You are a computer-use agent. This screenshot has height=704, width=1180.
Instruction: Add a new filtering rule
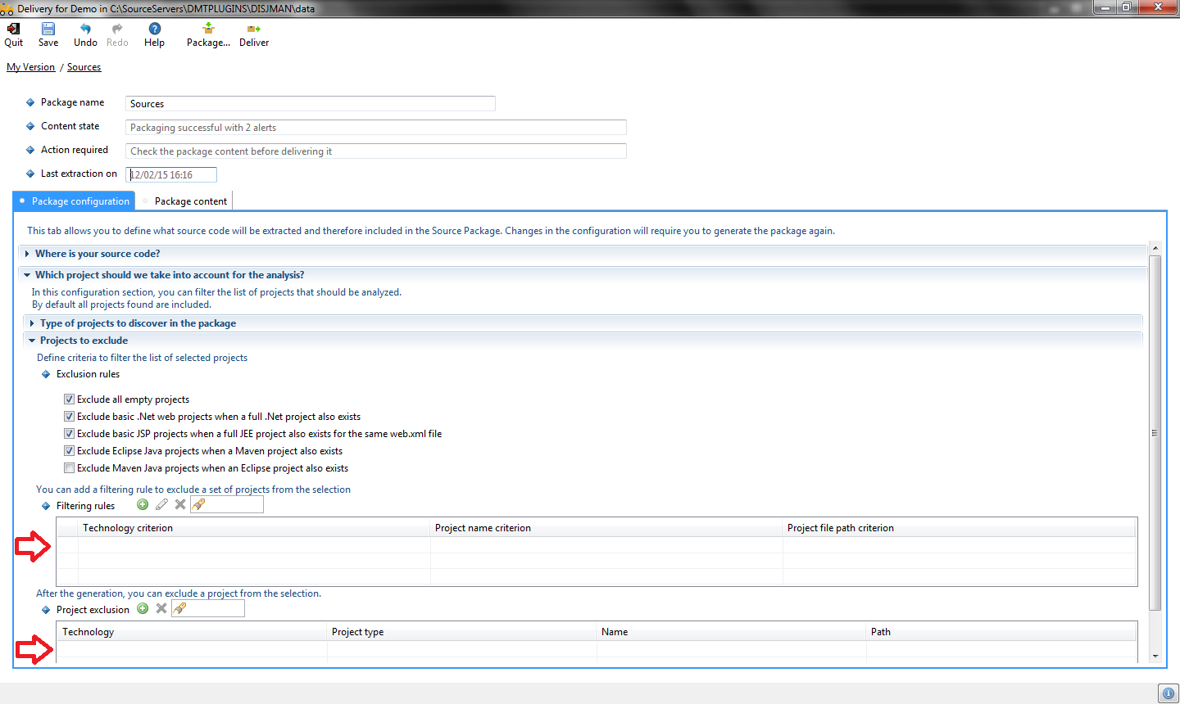(143, 505)
